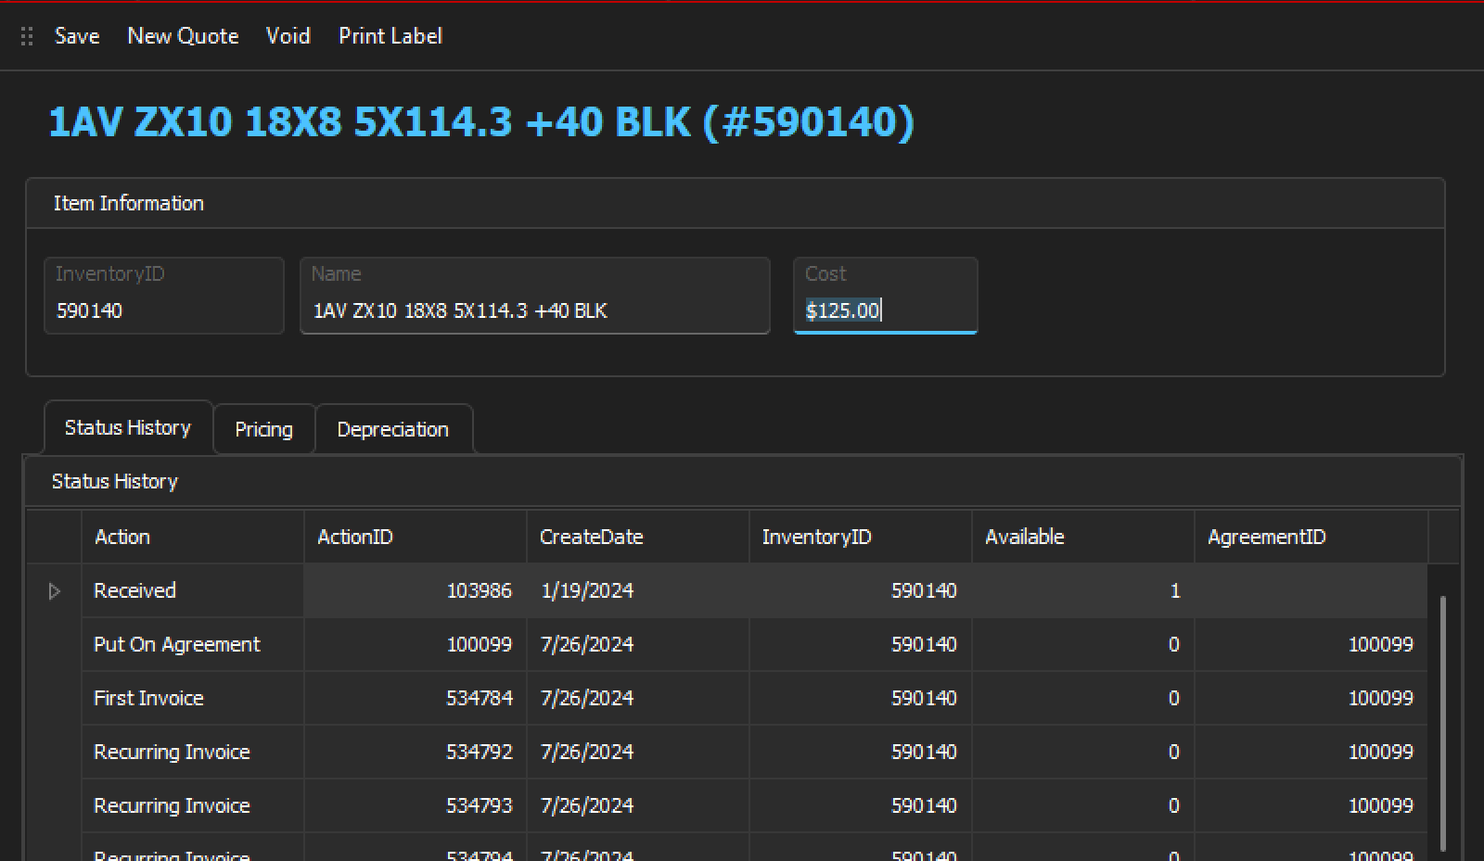Open the Depreciation tab
The image size is (1484, 861).
click(393, 430)
